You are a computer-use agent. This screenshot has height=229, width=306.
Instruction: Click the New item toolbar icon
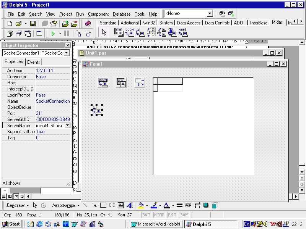coord(10,24)
